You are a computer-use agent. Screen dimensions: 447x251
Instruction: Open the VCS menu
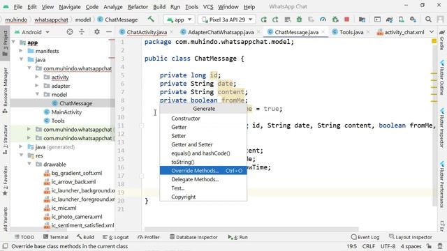point(208,6)
